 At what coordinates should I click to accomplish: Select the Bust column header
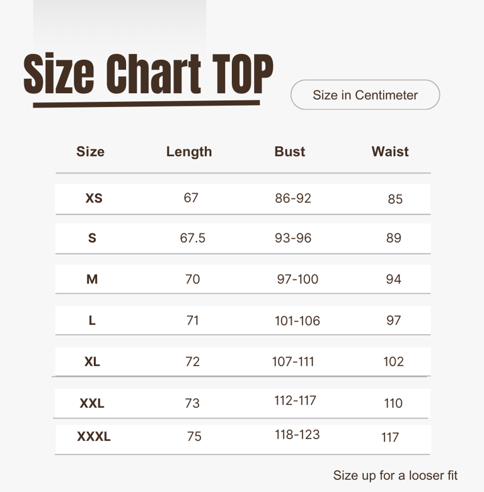pos(289,152)
